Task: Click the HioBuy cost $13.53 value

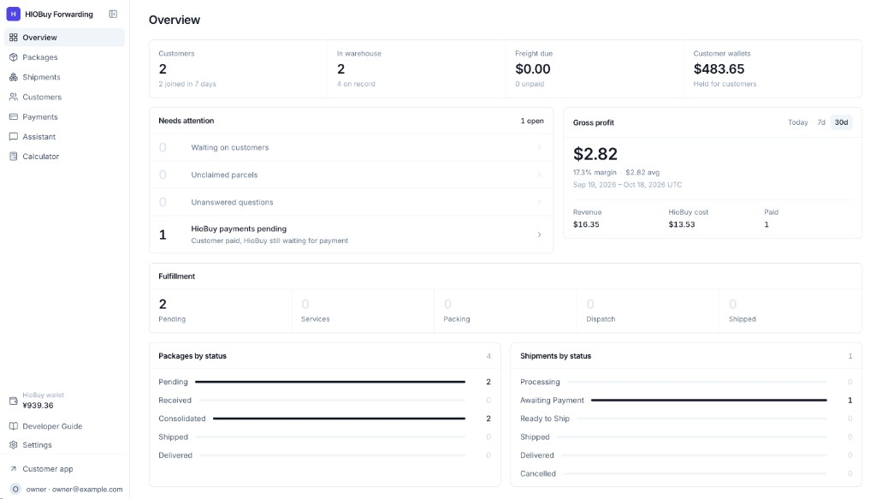Action: coord(682,224)
